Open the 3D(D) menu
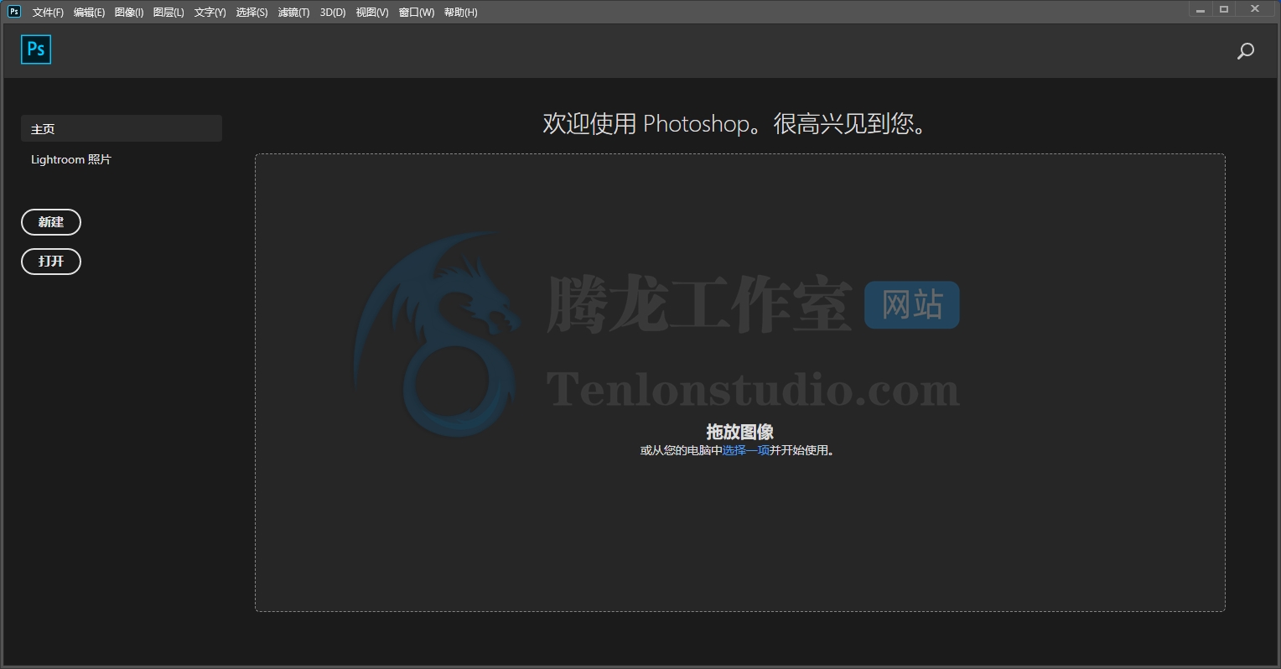Screen dimensions: 1281x669 coord(333,13)
